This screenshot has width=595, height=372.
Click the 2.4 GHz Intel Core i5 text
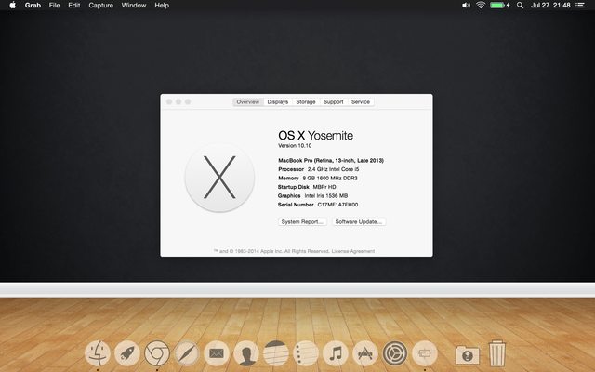(x=333, y=169)
